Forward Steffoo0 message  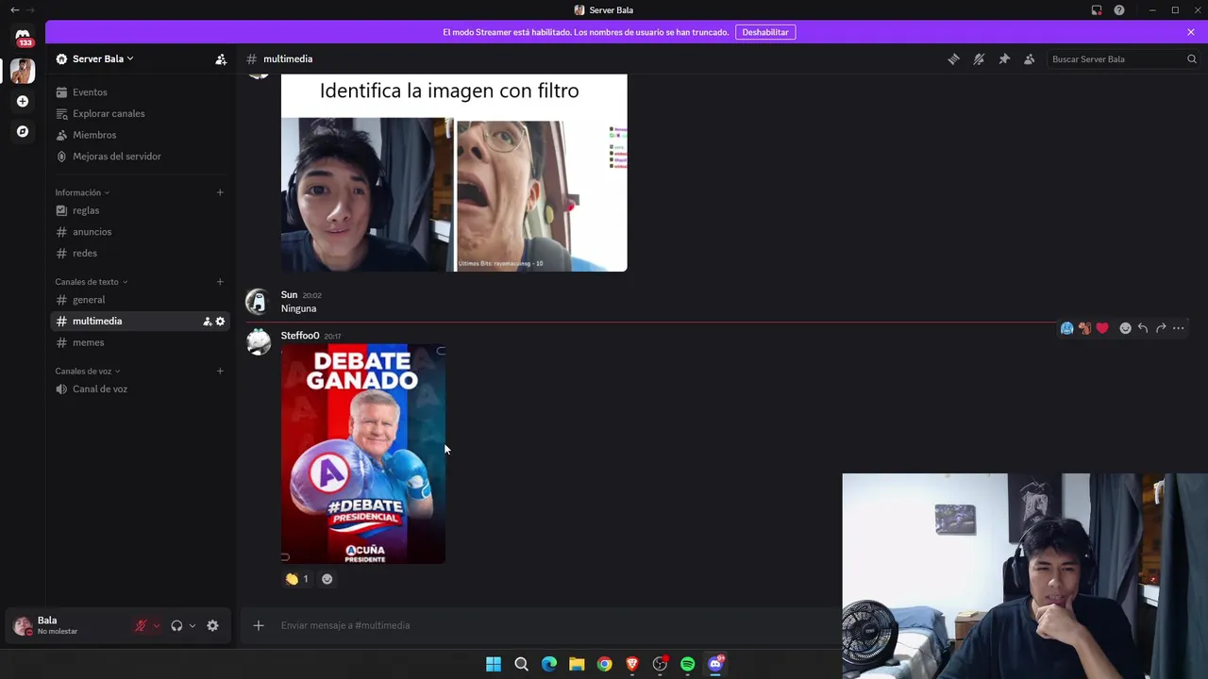click(x=1161, y=328)
